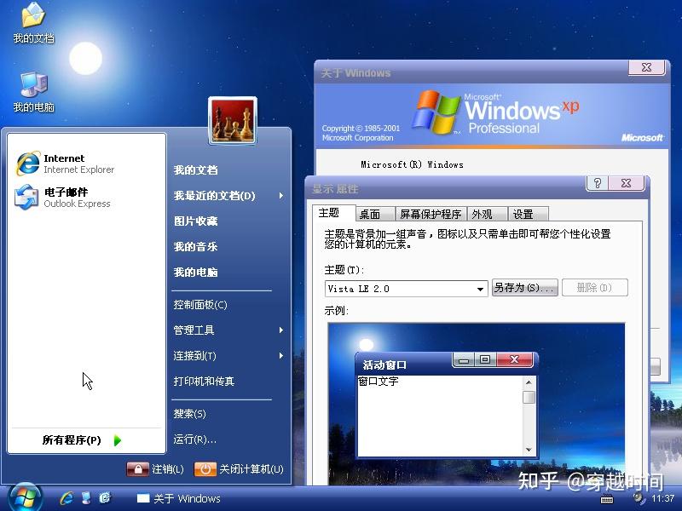Open 我的音乐 in the Start menu
This screenshot has width=682, height=511.
click(x=195, y=247)
